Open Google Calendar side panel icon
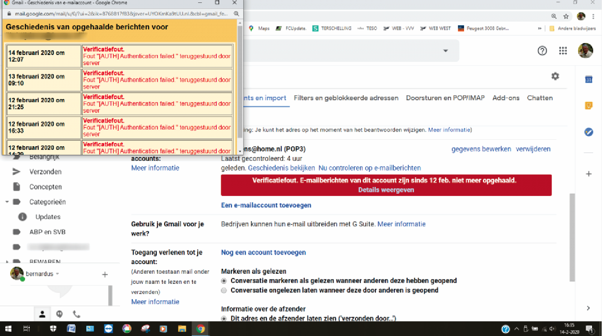This screenshot has height=336, width=602. coord(589,79)
